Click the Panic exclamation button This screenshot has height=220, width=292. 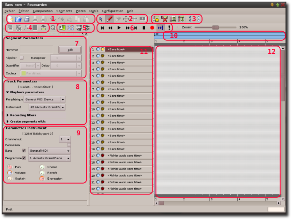[x=169, y=28]
